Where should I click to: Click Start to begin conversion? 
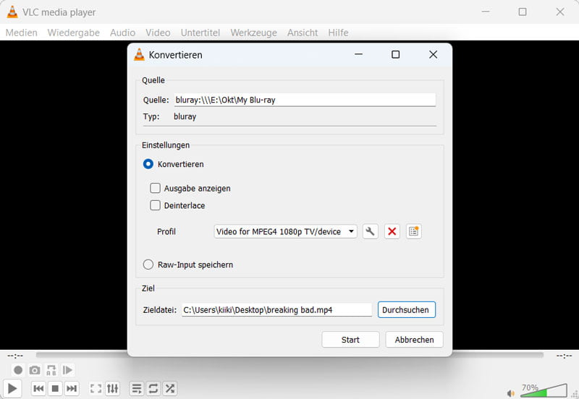point(350,340)
